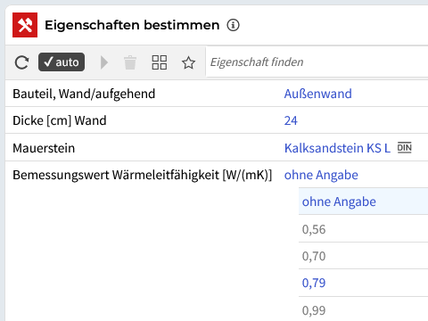
Task: Choose value 0,70 from list
Action: point(363,256)
